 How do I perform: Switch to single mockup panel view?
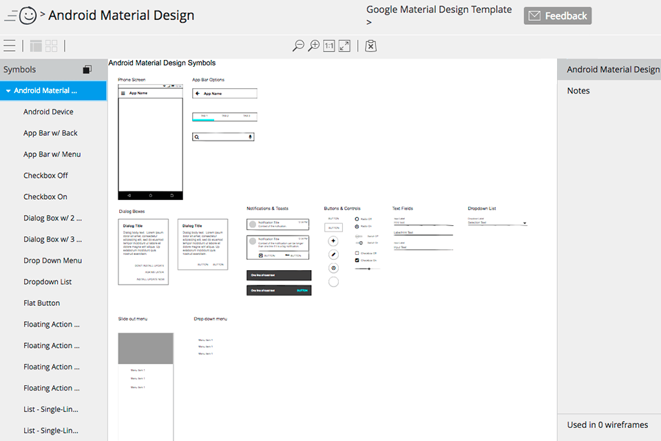point(36,45)
